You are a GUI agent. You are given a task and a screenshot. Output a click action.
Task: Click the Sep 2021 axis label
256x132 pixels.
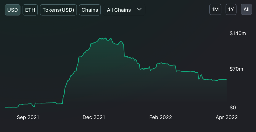(28, 117)
